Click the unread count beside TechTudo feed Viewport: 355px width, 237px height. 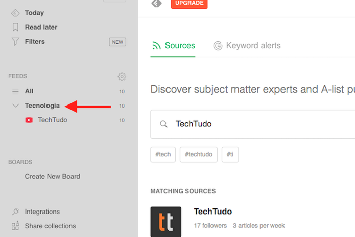point(122,120)
